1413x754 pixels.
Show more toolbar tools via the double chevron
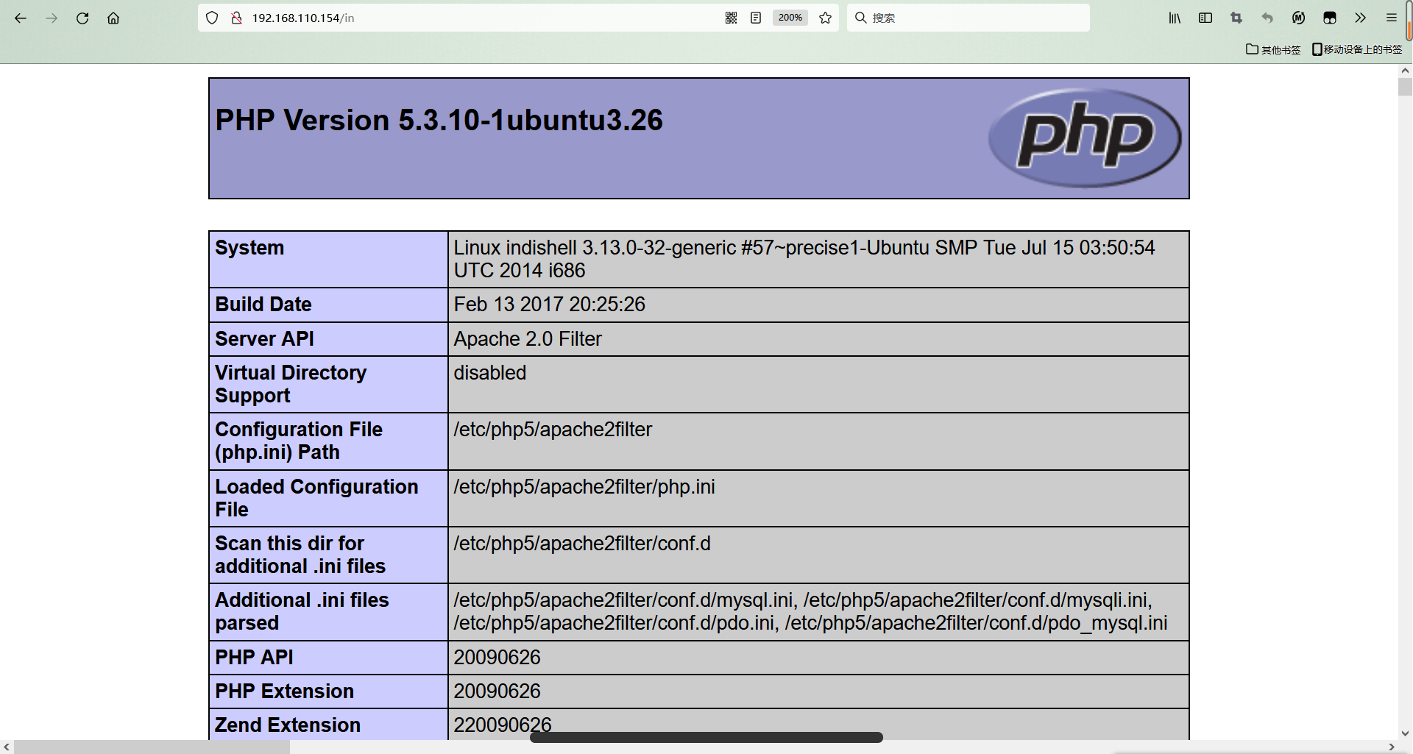pos(1361,18)
